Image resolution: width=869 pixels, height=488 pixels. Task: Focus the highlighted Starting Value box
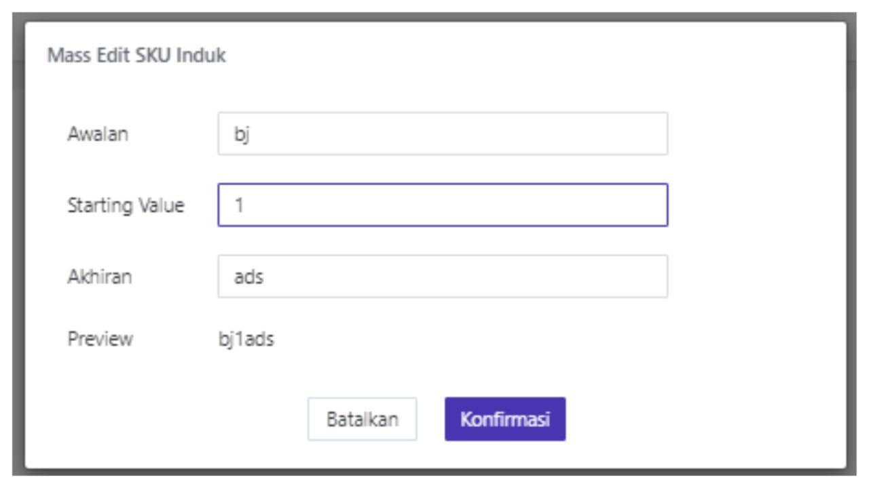click(441, 205)
